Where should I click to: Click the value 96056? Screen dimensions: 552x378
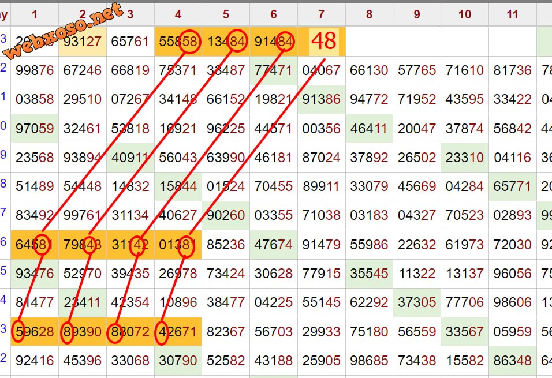click(512, 274)
